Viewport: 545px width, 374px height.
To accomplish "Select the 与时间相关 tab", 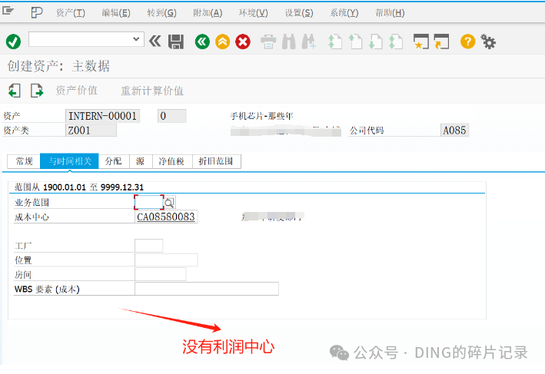I will pyautogui.click(x=69, y=161).
